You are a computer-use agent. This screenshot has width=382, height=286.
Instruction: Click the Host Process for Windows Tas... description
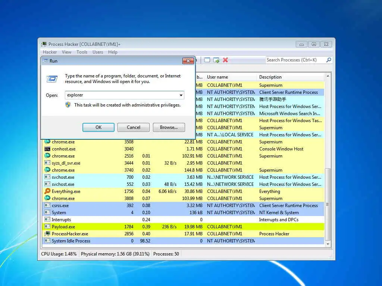[290, 120]
